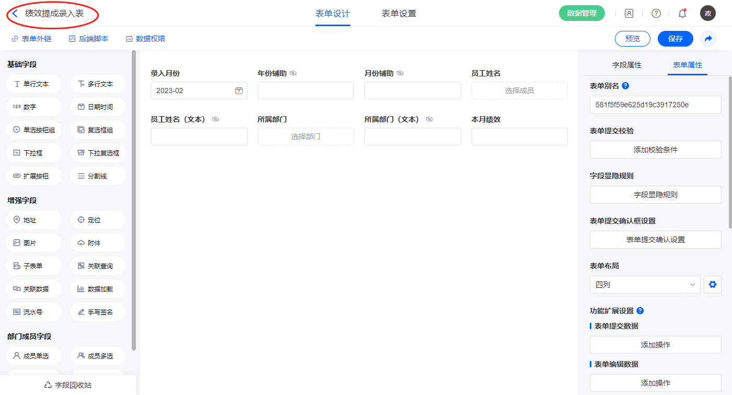The width and height of the screenshot is (732, 395).
Task: Toggle the eye icon next to 年份辅助
Action: [x=293, y=73]
